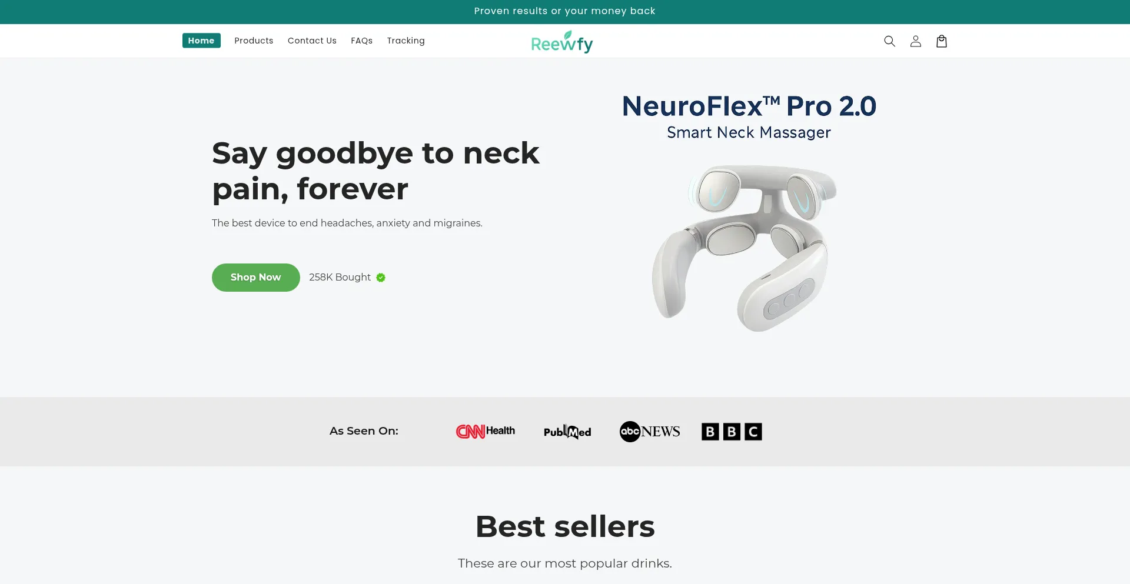The width and height of the screenshot is (1130, 584).
Task: Open the shopping bag cart icon
Action: pos(941,41)
